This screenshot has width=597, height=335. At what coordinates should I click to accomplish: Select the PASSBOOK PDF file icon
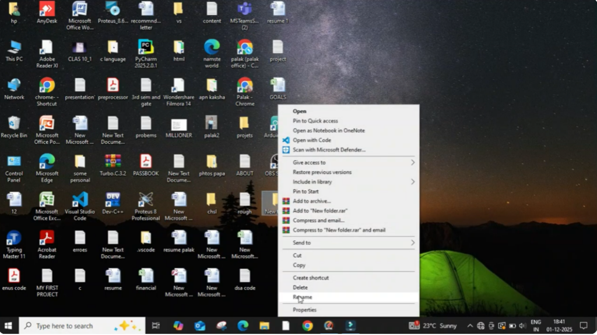(x=146, y=162)
